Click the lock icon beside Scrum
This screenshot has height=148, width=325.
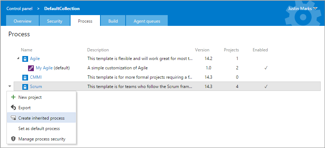point(25,87)
